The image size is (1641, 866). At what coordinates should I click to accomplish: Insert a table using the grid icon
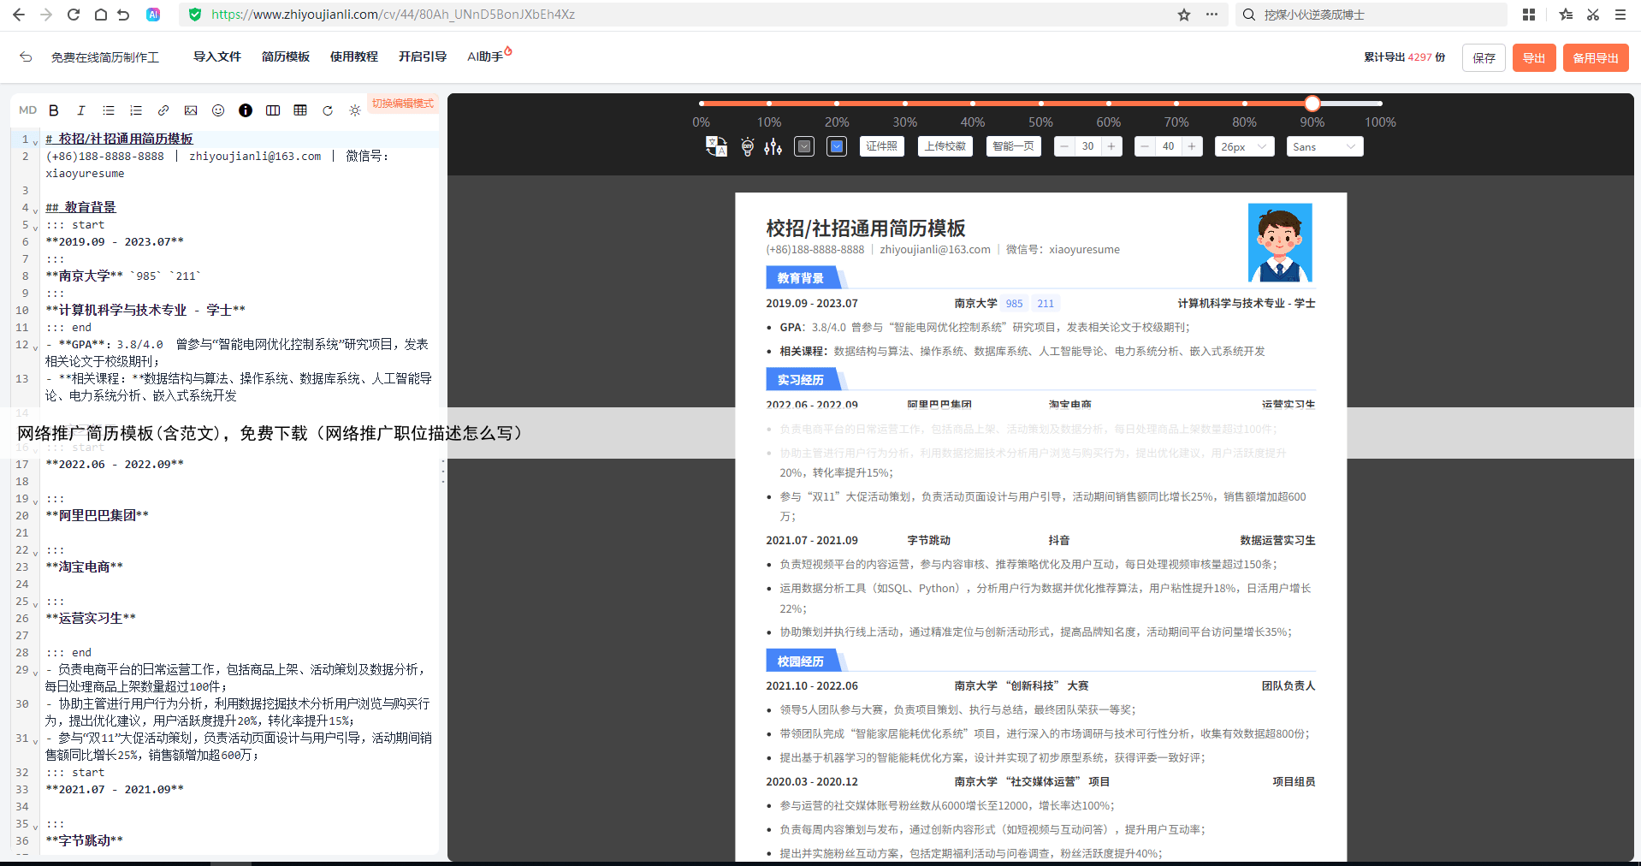click(x=300, y=110)
